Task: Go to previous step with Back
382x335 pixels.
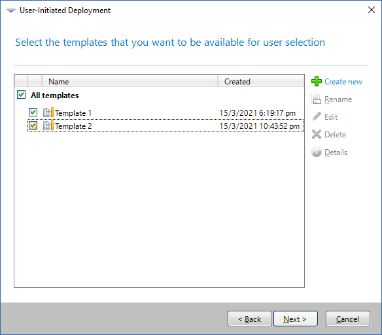Action: [x=250, y=319]
